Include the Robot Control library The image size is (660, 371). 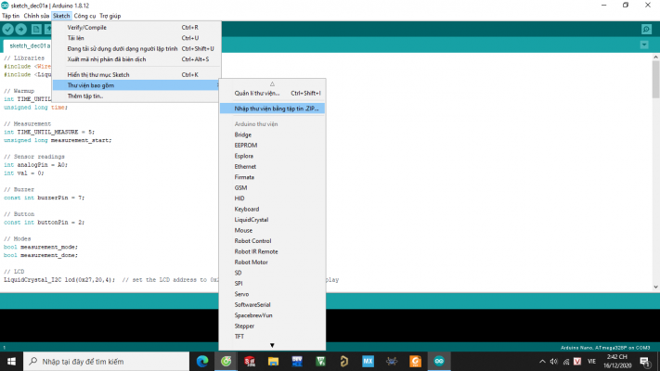pyautogui.click(x=272, y=241)
